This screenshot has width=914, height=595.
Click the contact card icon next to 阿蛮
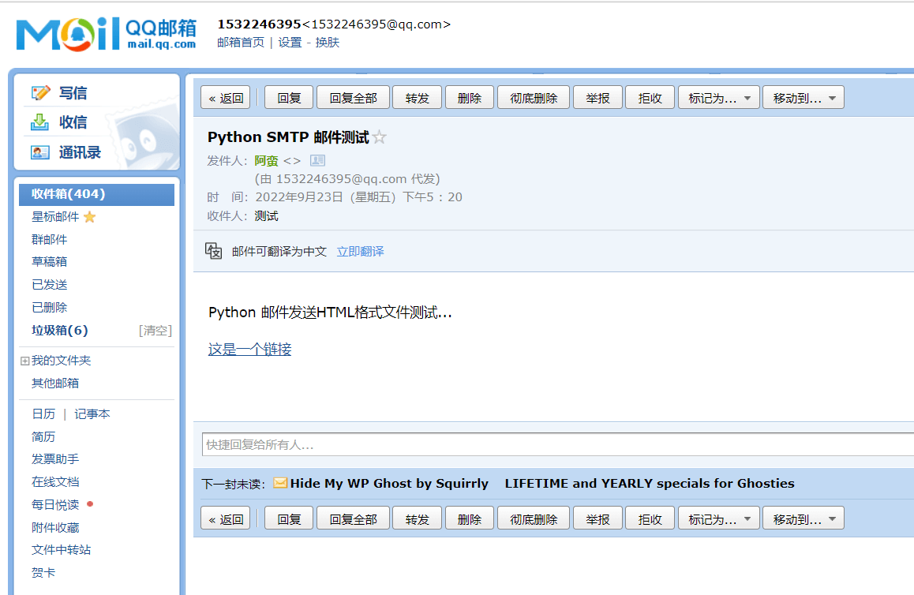(x=317, y=160)
